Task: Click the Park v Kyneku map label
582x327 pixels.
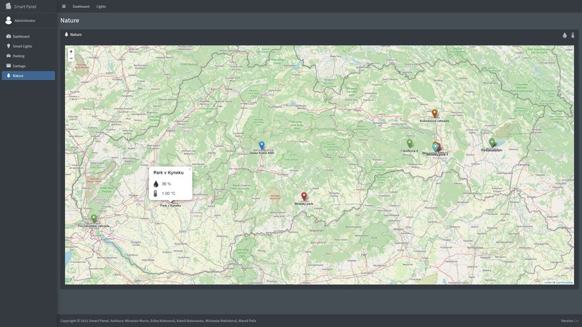Action: tap(170, 205)
